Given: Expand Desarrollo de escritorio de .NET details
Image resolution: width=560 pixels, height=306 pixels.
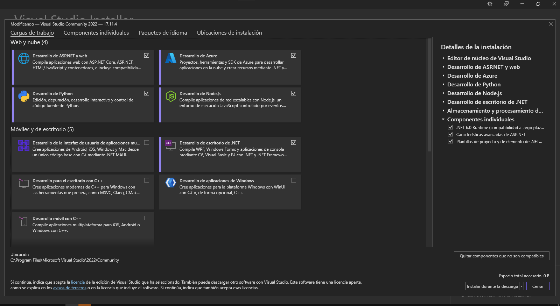Looking at the screenshot, I should [x=443, y=102].
